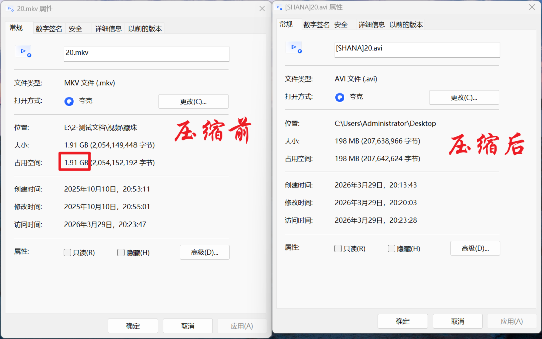Click the AVI file icon for [SHANA]20.avi
Image resolution: width=542 pixels, height=339 pixels.
click(294, 48)
